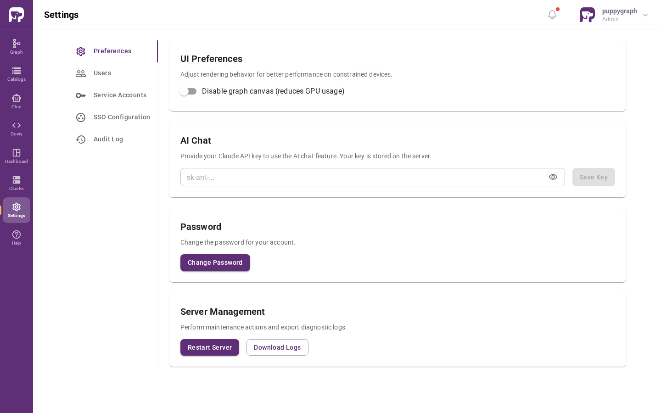Open the Chat sidebar section

(17, 101)
